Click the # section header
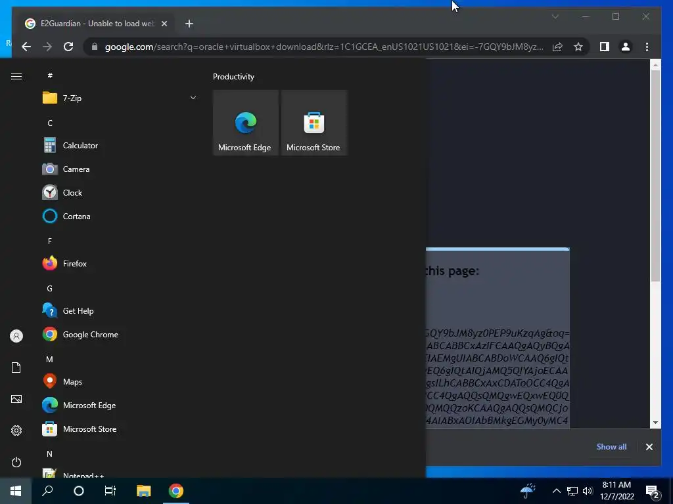This screenshot has width=673, height=504. tap(50, 75)
